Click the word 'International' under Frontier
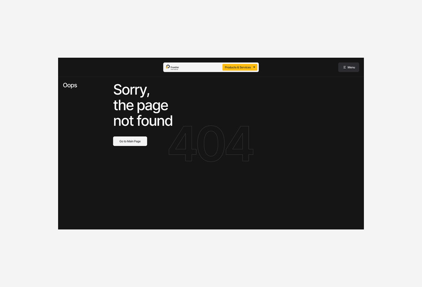The image size is (422, 287). (x=174, y=70)
